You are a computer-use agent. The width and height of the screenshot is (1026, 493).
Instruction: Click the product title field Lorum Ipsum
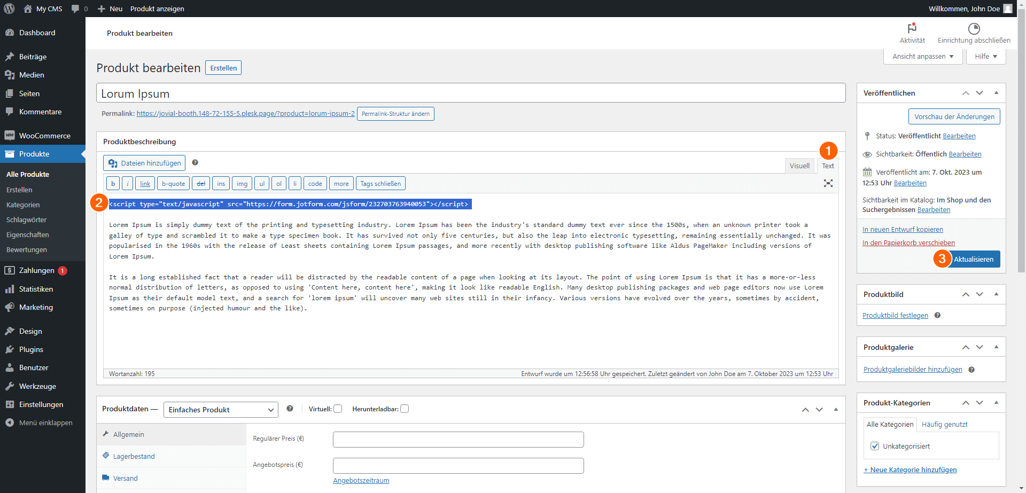pos(471,93)
